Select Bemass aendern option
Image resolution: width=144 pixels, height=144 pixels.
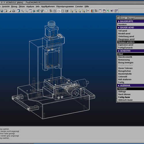130,42
